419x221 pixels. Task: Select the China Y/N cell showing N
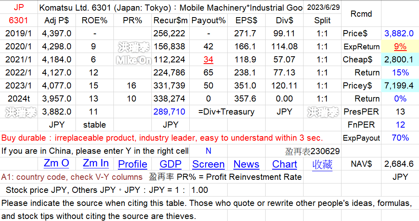(x=208, y=151)
